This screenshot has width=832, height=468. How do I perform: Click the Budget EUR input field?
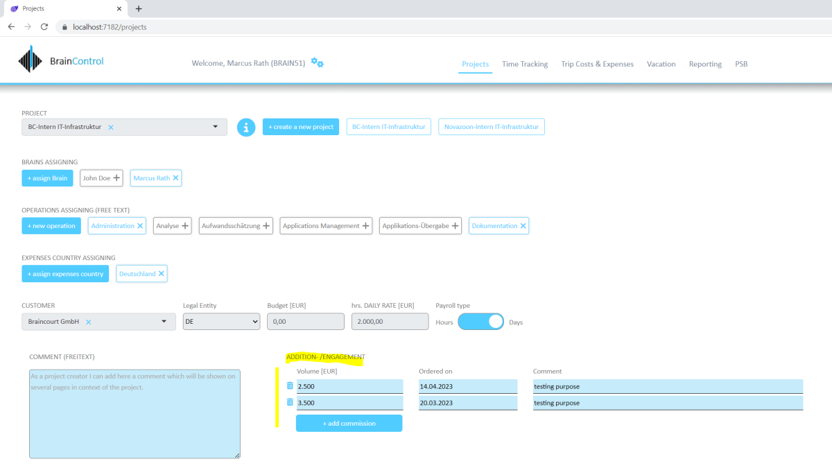click(306, 322)
